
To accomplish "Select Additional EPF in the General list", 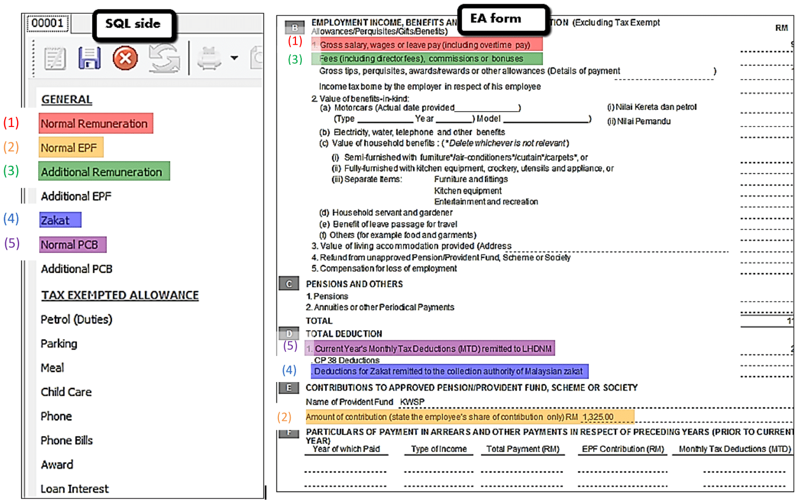I will tap(76, 196).
